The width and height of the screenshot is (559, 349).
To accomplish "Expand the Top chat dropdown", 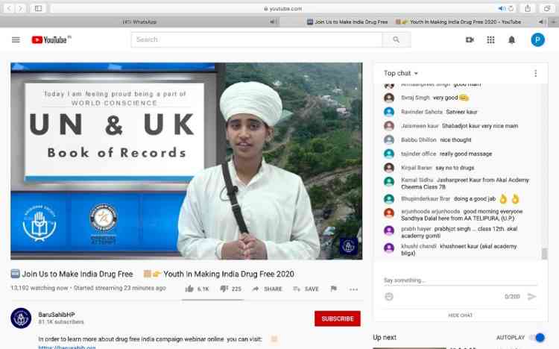I will [x=401, y=73].
